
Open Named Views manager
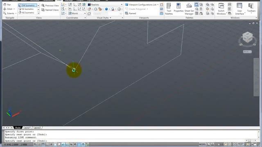click(x=50, y=10)
